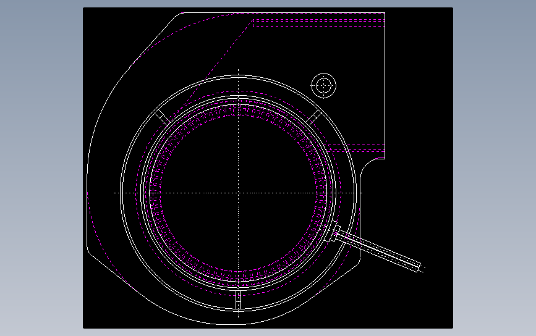Select the small concentric mounting hole circle
The height and width of the screenshot is (336, 536).
tap(323, 85)
